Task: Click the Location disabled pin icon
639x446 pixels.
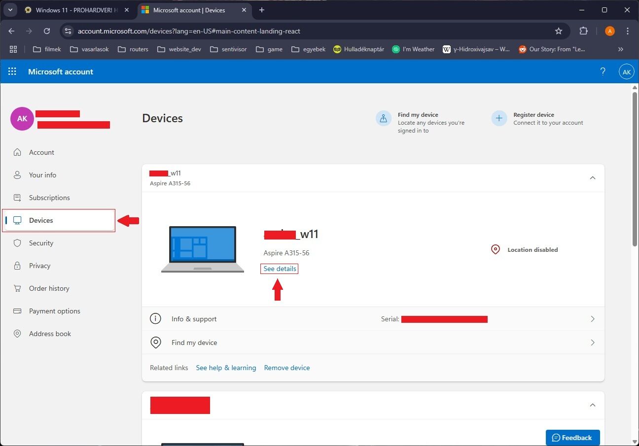Action: pos(496,249)
